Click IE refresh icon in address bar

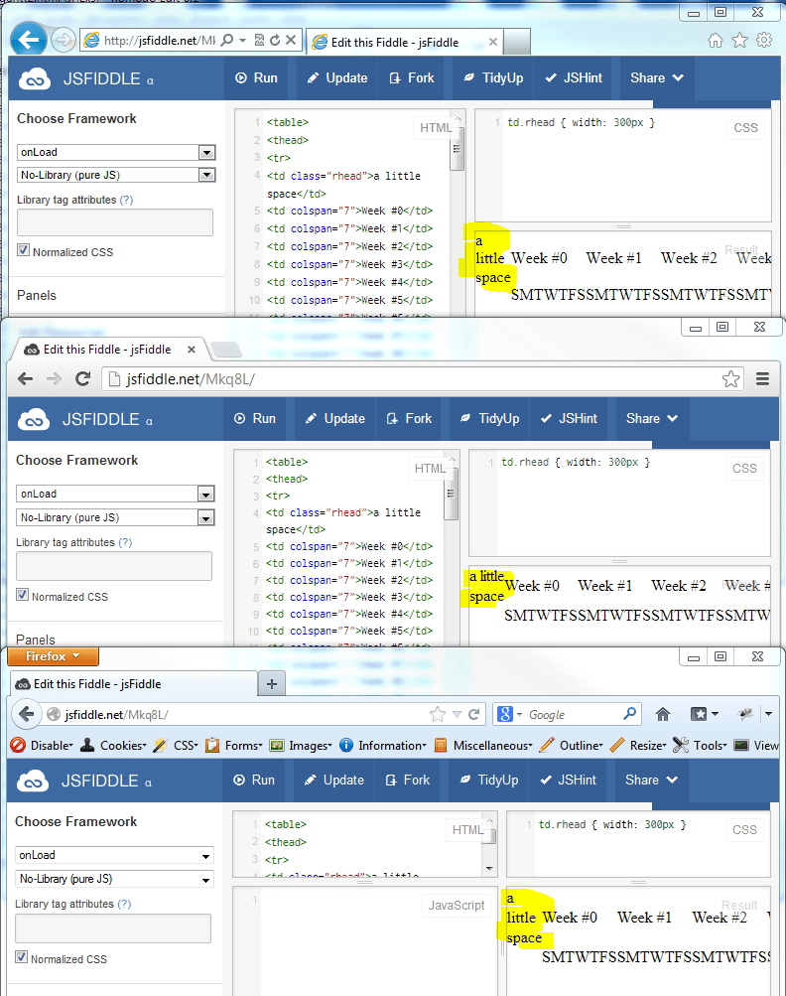275,40
